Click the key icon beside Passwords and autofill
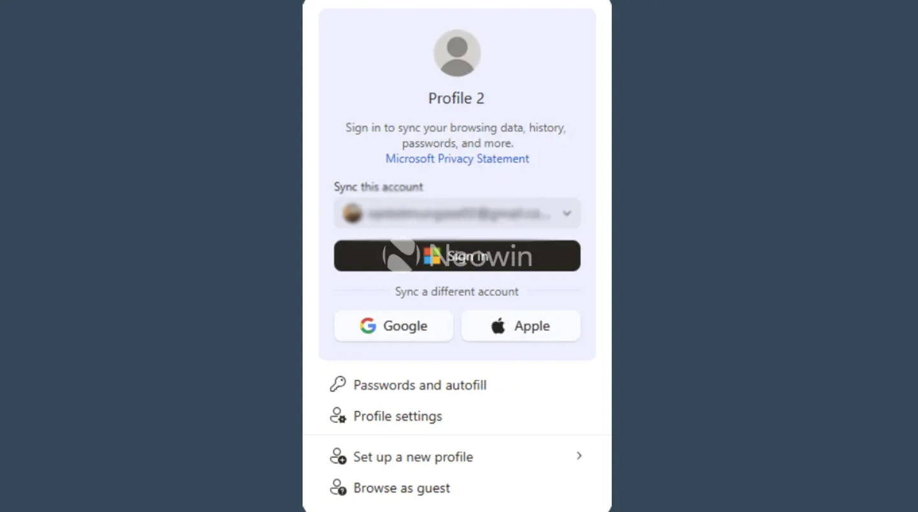Screen dimensions: 918x512 point(338,384)
